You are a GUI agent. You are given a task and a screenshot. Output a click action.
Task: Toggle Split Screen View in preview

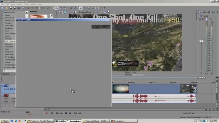(x=75, y=12)
